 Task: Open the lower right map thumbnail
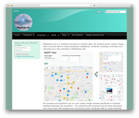coord(111,88)
